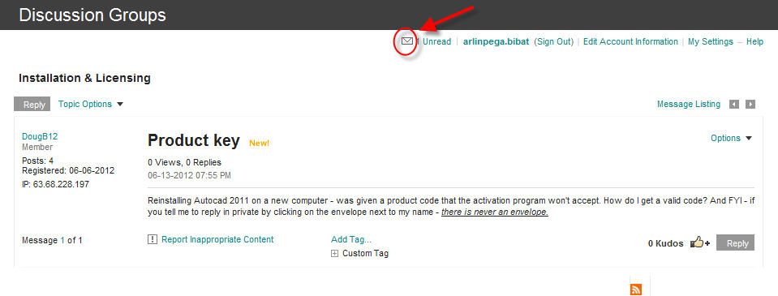Go to previous topic arrow icon

click(734, 104)
